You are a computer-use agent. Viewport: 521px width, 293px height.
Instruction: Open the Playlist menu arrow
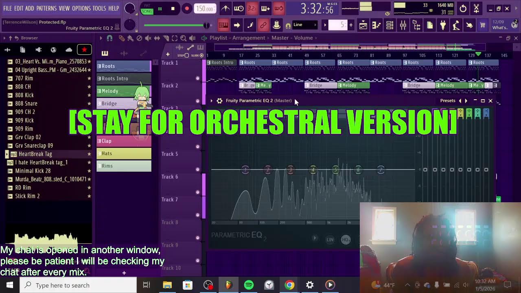101,38
